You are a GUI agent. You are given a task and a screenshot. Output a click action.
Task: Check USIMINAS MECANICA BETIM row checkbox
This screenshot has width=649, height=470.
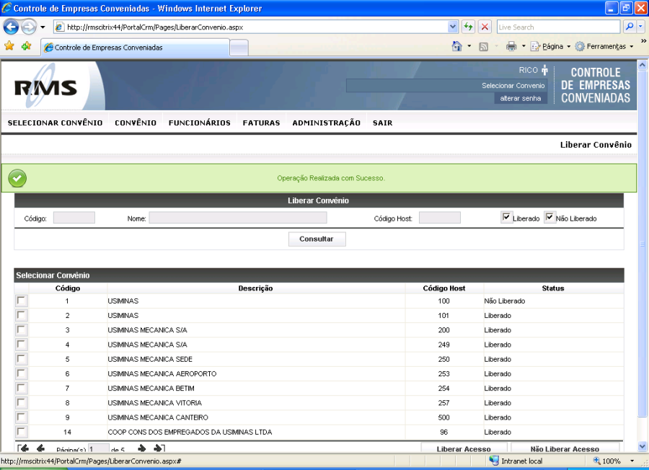tap(21, 388)
